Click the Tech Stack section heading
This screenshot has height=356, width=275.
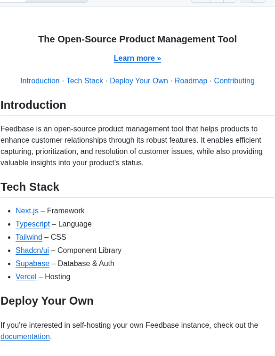[x=30, y=187]
